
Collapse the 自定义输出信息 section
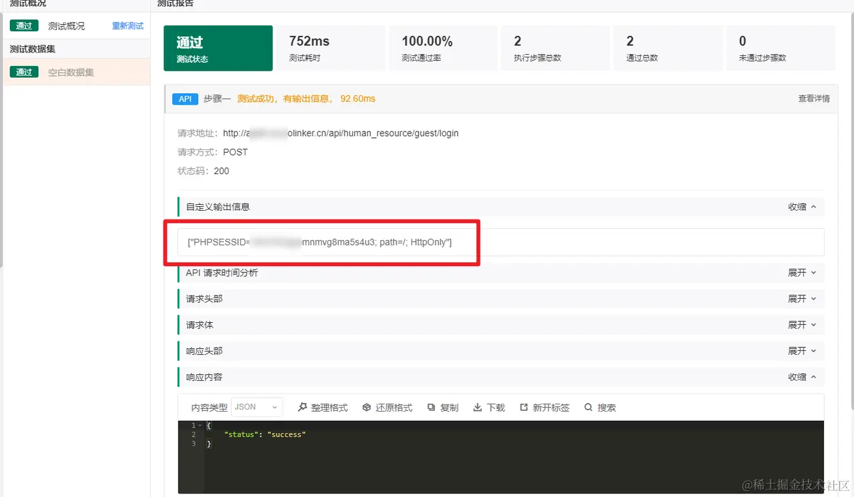[802, 207]
